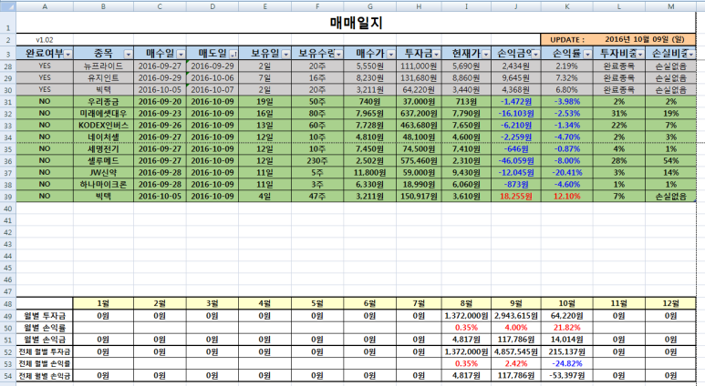Open the 매수가 filter arrow

(390, 55)
